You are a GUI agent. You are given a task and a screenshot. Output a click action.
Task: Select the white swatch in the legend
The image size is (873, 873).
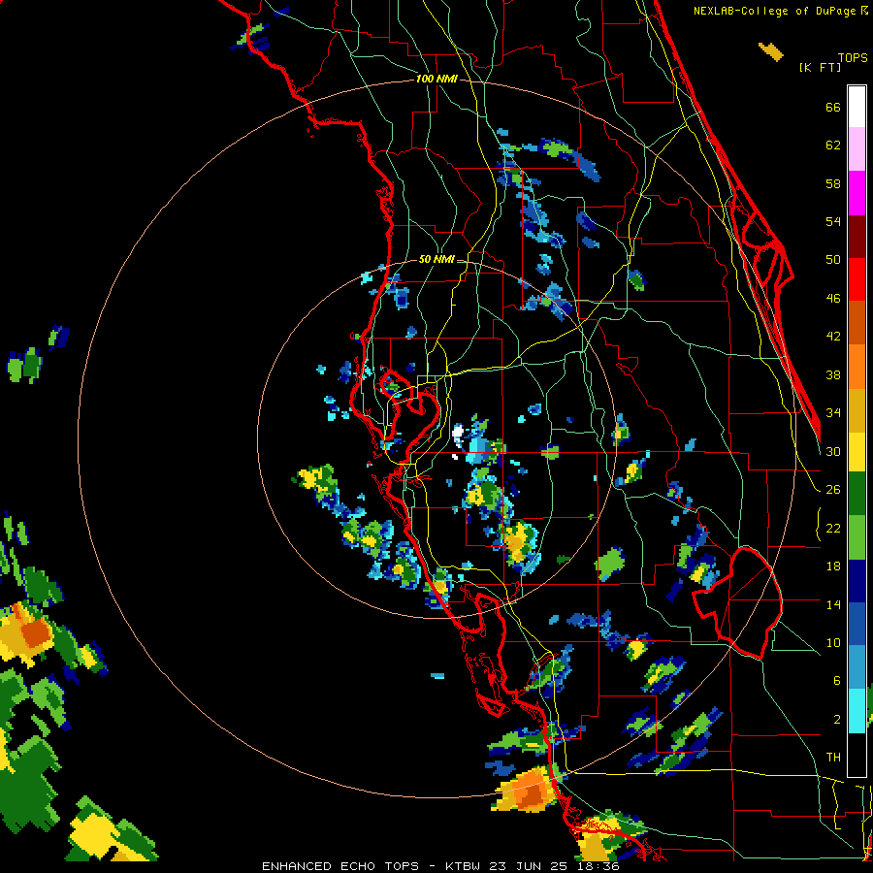pyautogui.click(x=857, y=107)
